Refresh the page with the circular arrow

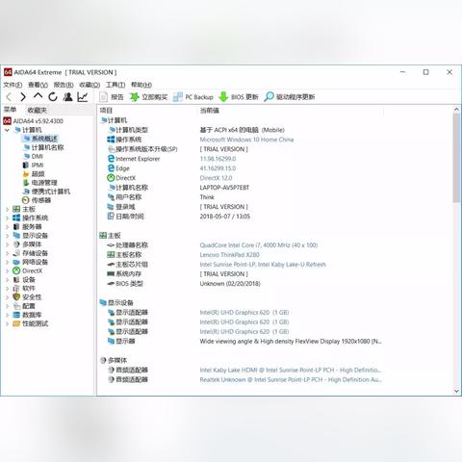point(53,96)
